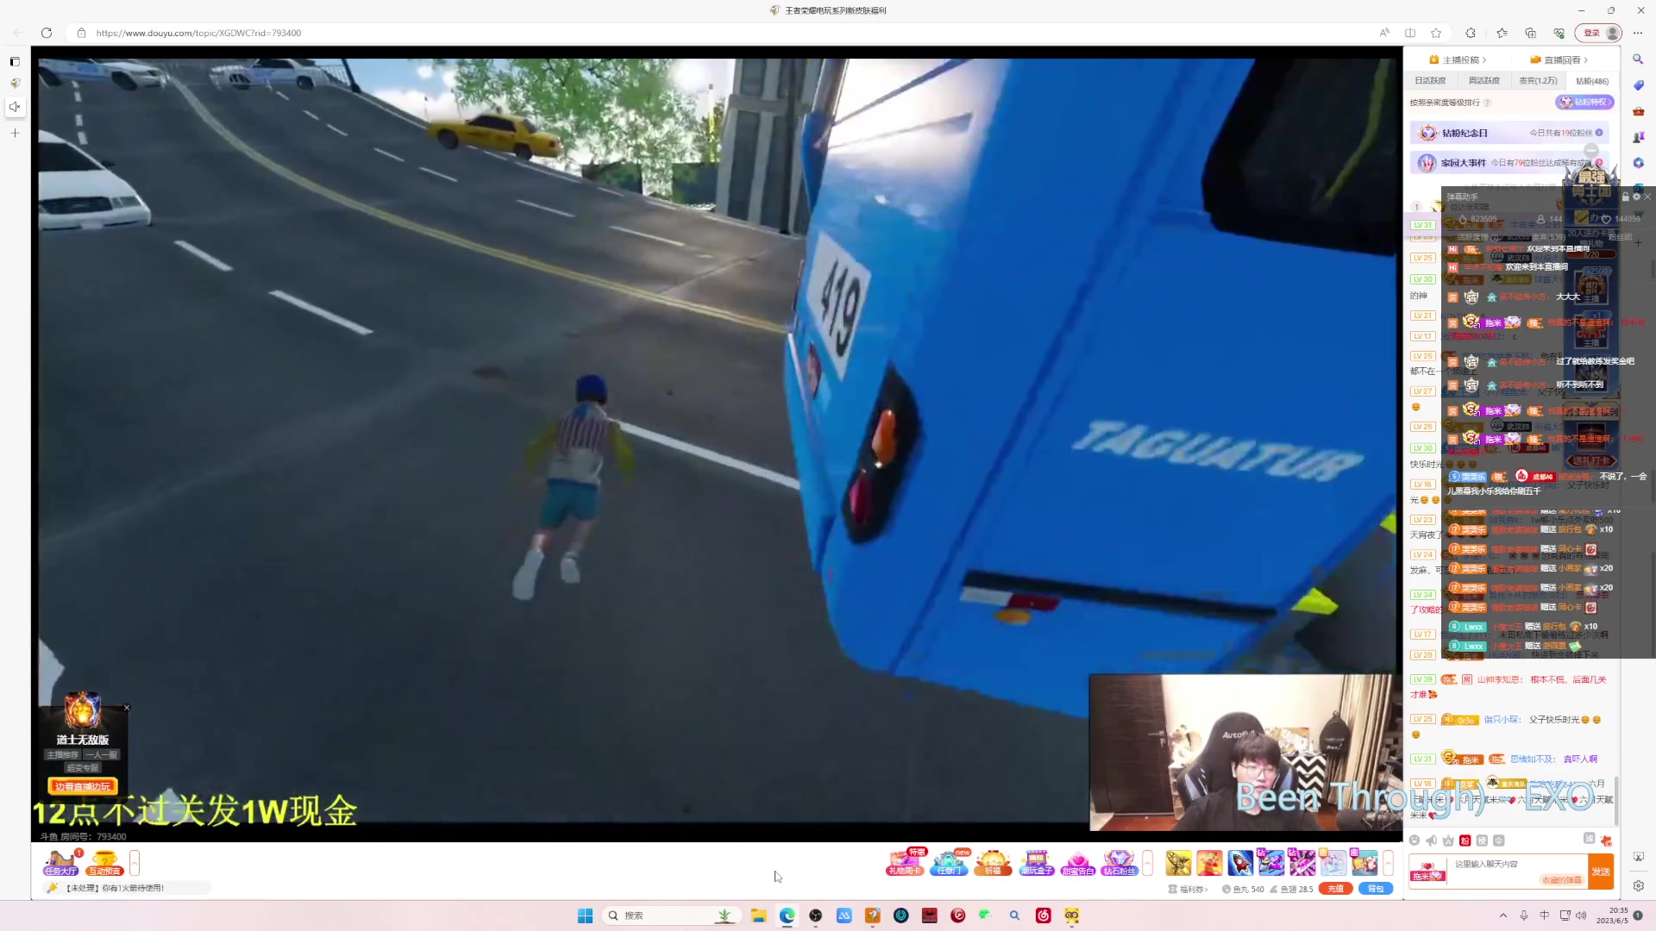
Task: Switch to the 日活跃度 tab
Action: click(x=1430, y=80)
